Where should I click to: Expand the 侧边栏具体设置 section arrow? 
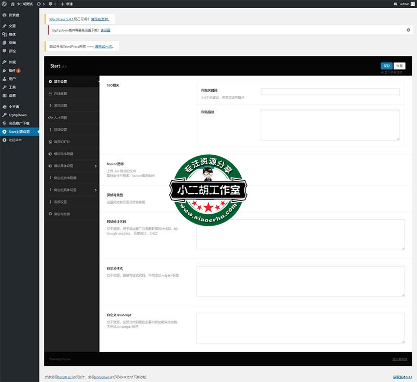coord(95,190)
